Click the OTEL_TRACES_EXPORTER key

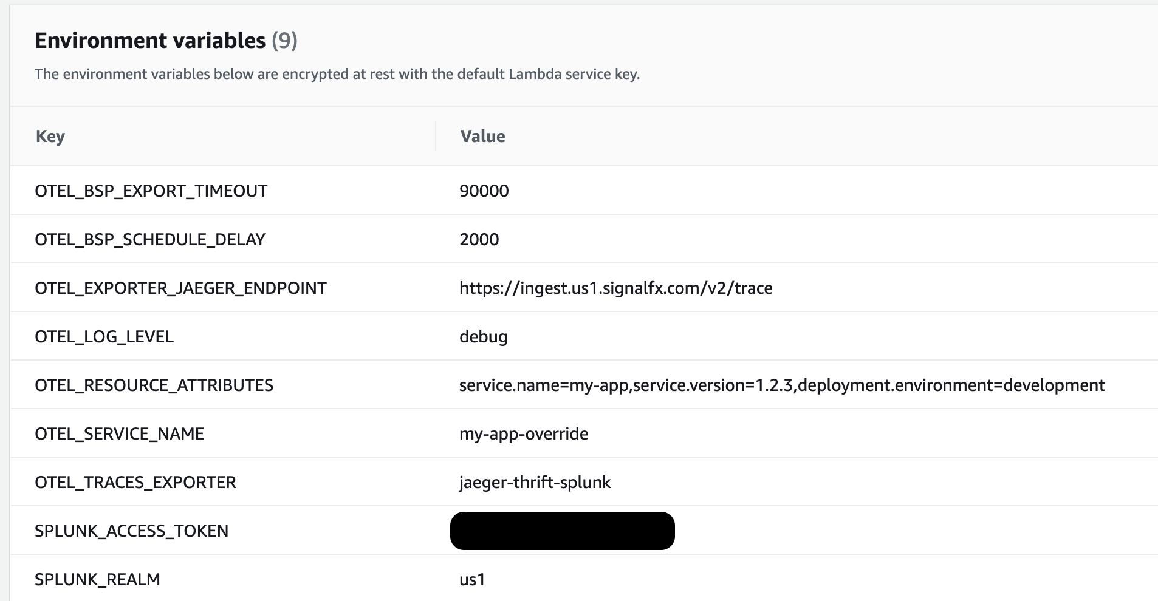135,482
